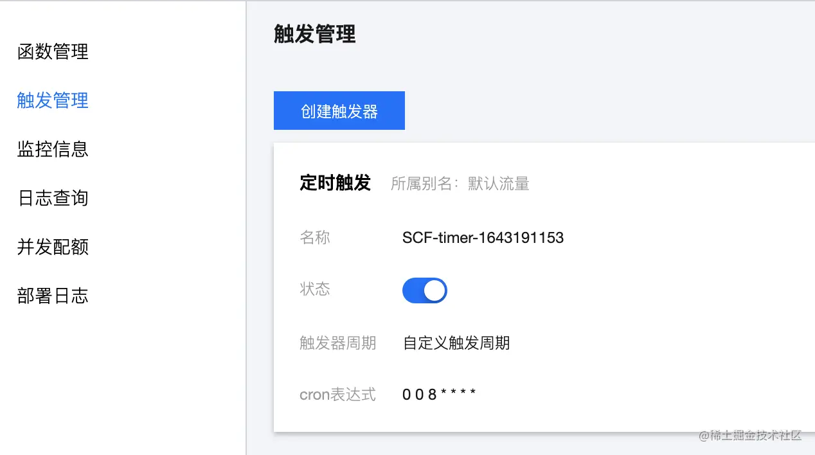
Task: Click the 状态 field label
Action: pos(315,289)
